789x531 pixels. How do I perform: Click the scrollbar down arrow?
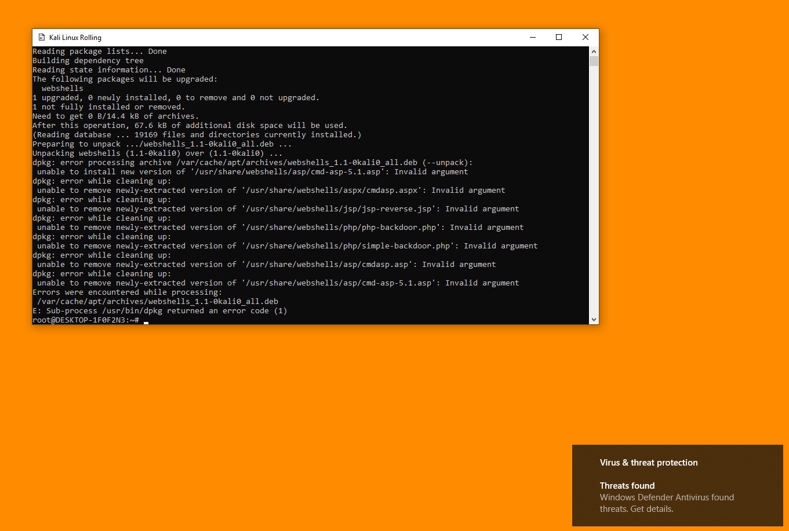(594, 319)
